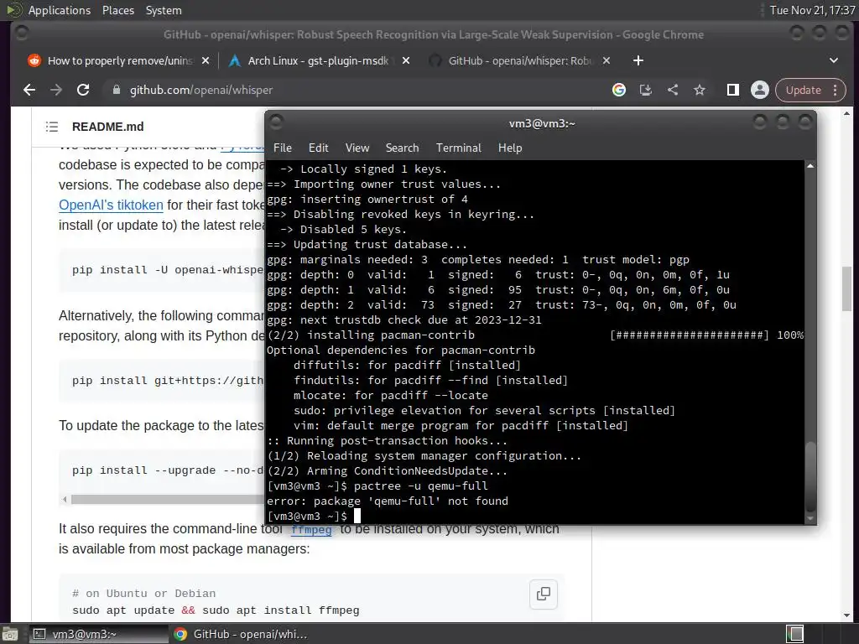This screenshot has height=644, width=859.
Task: Click '(2/2) installing pacman-contrib' terminal line
Action: 371,335
